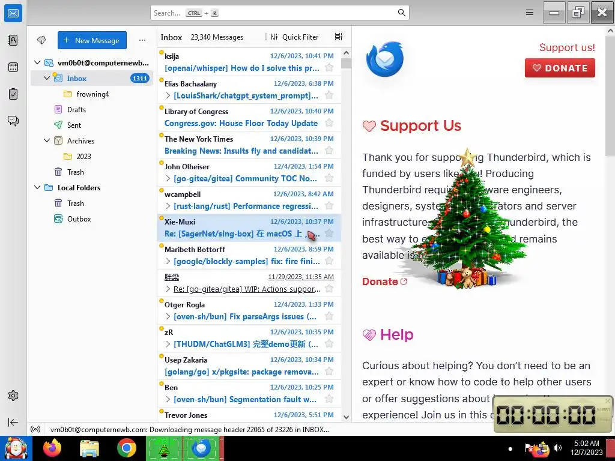
Task: Select the 2023 archive folder
Action: 92,156
